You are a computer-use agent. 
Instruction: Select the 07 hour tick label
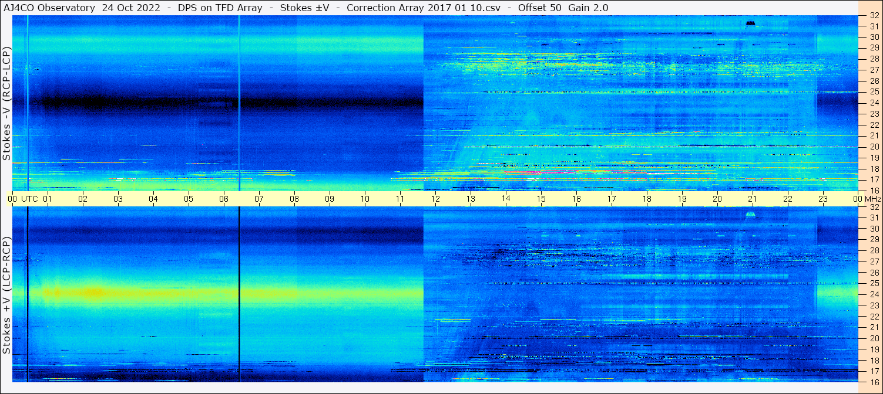pyautogui.click(x=259, y=199)
